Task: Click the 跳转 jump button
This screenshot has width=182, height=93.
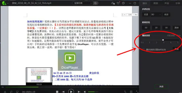Action: click(x=176, y=28)
